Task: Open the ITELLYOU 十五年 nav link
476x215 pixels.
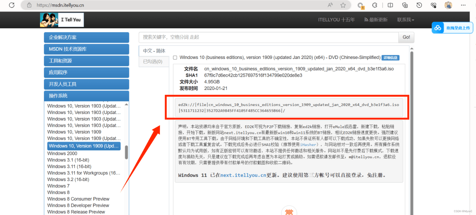Action: (x=336, y=20)
